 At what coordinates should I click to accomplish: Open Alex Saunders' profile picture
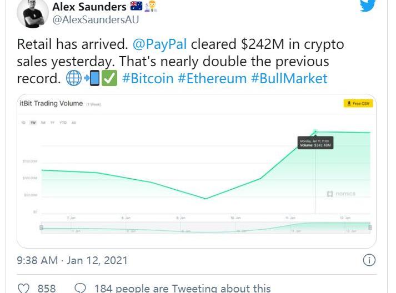(x=33, y=13)
